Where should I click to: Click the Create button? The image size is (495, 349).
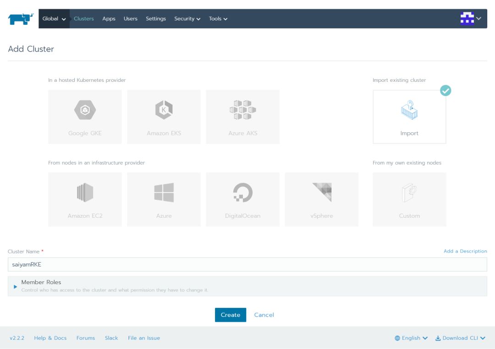[231, 315]
